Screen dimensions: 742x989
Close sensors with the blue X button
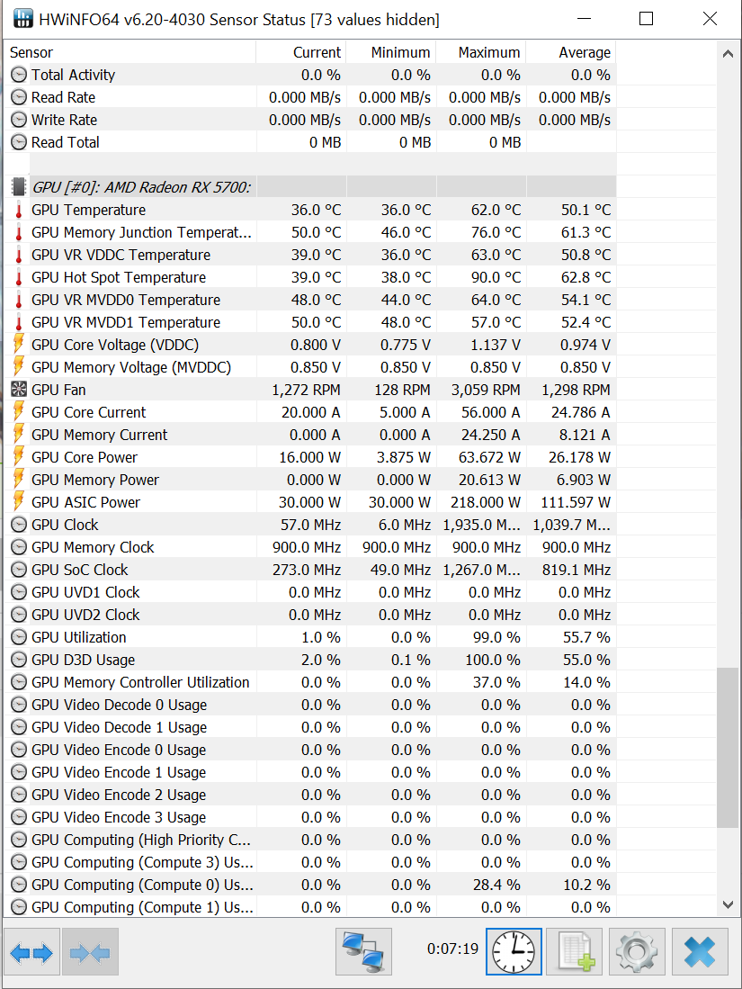pyautogui.click(x=700, y=952)
